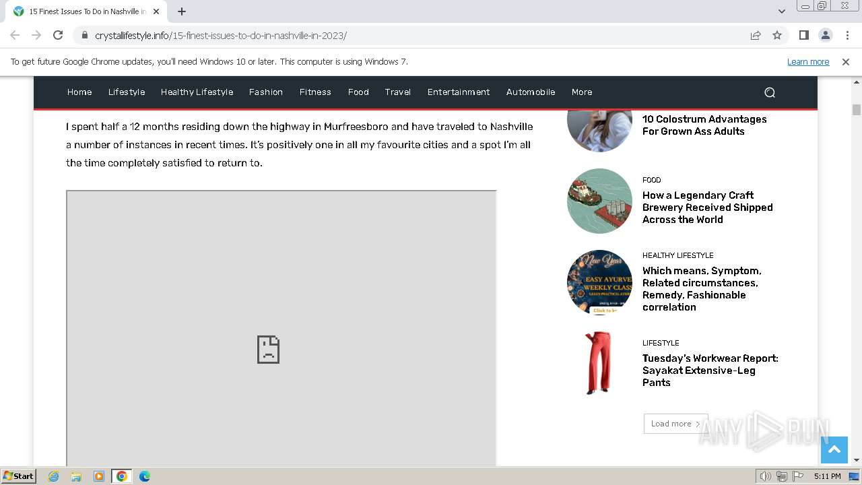Expand the More menu
This screenshot has width=862, height=485.
coord(582,92)
